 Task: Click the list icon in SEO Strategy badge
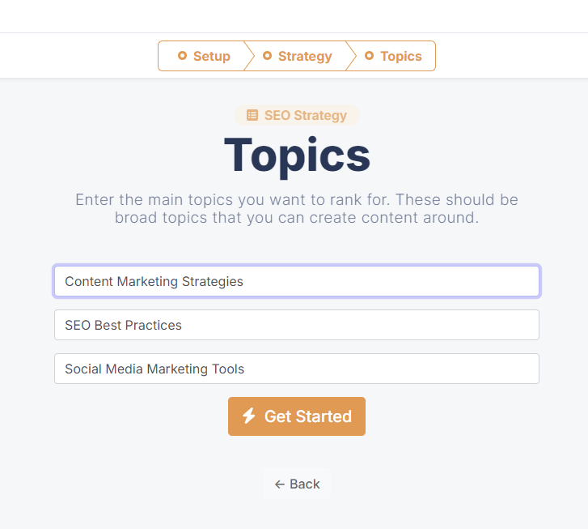[252, 115]
